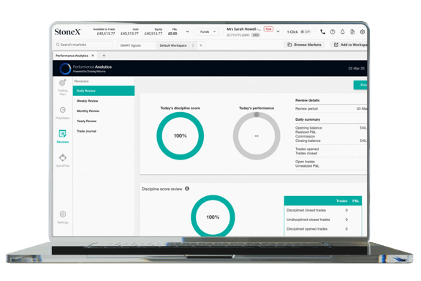Viewport: 421px width, 281px height.
Task: Click Disciplined closed trades row
Action: click(323, 210)
